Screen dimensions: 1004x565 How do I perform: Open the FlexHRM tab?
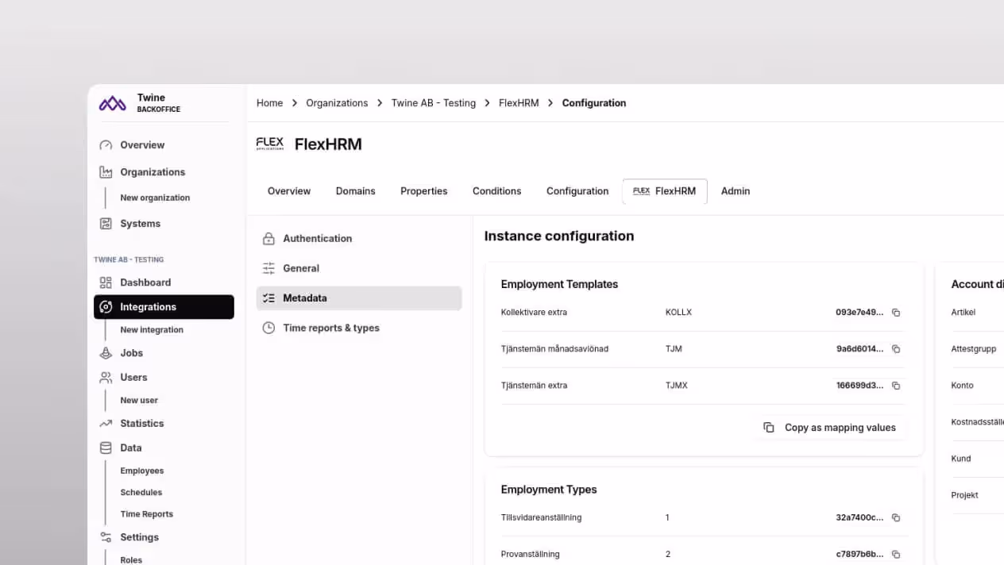(x=664, y=190)
